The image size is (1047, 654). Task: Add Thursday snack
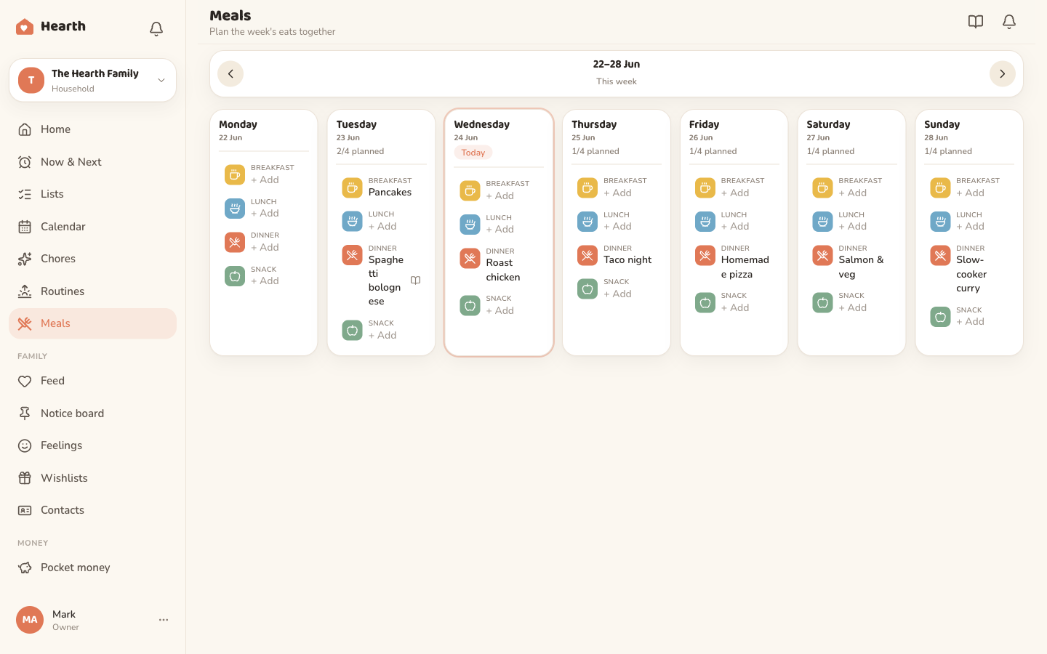coord(617,294)
